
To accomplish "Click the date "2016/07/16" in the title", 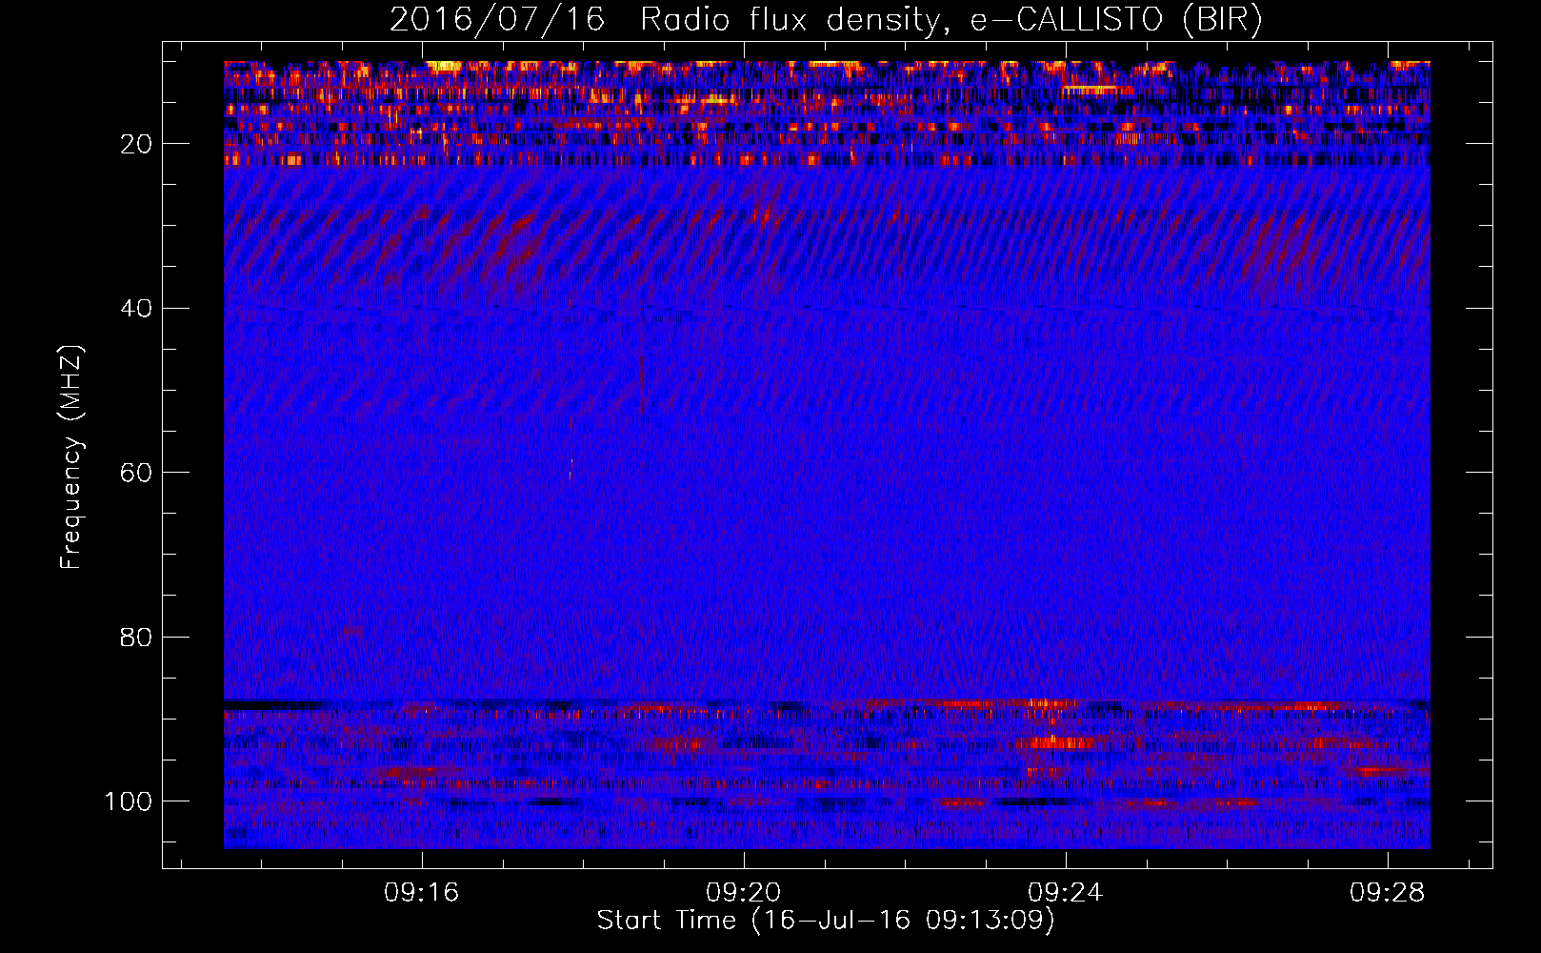I will click(497, 19).
